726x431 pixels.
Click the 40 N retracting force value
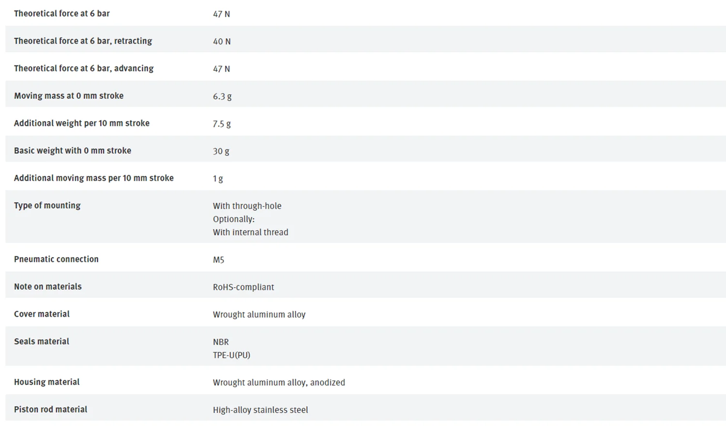point(222,42)
